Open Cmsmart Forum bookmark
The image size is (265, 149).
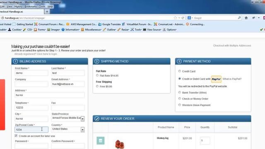point(50,24)
